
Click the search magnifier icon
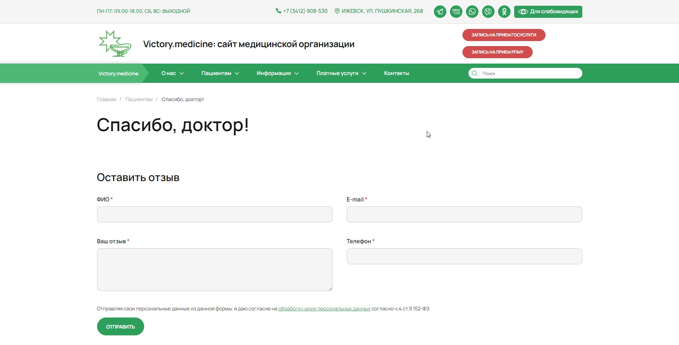(x=475, y=74)
